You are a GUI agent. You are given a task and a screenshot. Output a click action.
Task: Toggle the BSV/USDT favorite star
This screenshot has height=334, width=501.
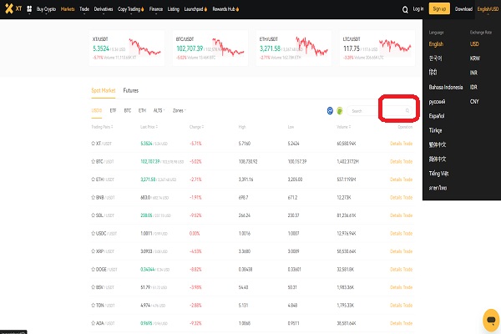[94, 287]
